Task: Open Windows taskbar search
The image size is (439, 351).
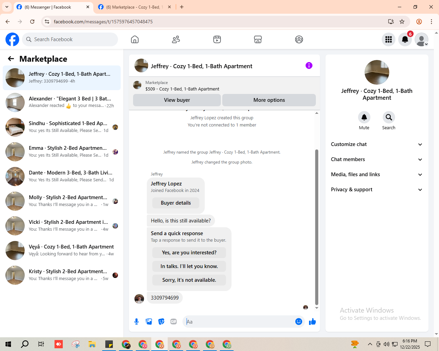Action: click(x=25, y=344)
